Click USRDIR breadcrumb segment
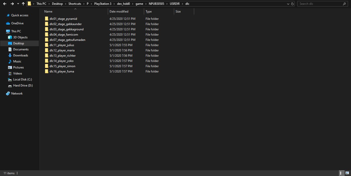351x176 pixels. [175, 4]
